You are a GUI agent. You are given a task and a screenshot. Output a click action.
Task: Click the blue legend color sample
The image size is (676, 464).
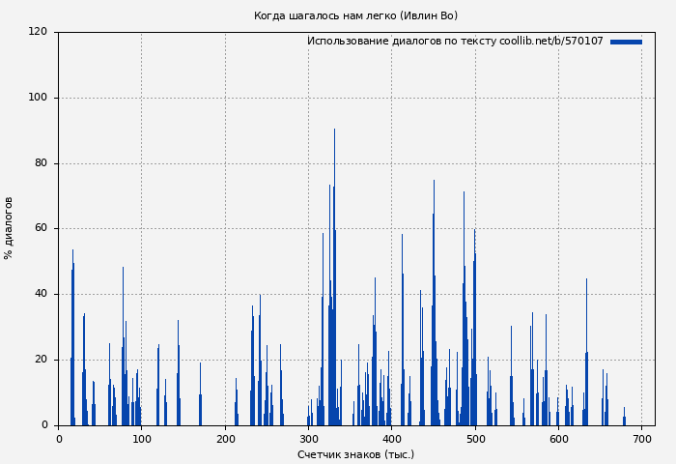coord(626,42)
